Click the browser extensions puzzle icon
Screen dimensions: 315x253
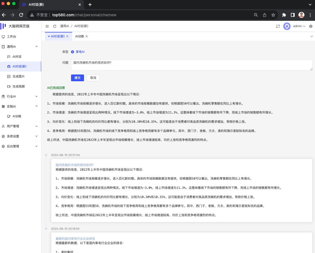pyautogui.click(x=284, y=15)
